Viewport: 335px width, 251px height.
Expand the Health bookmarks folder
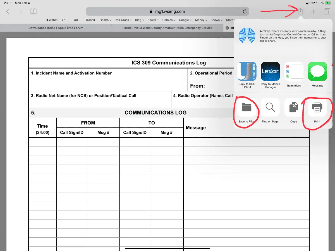coord(105,20)
